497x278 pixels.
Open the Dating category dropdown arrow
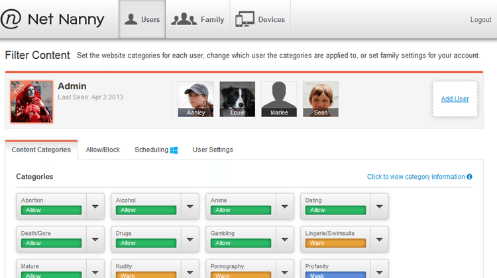coord(380,207)
